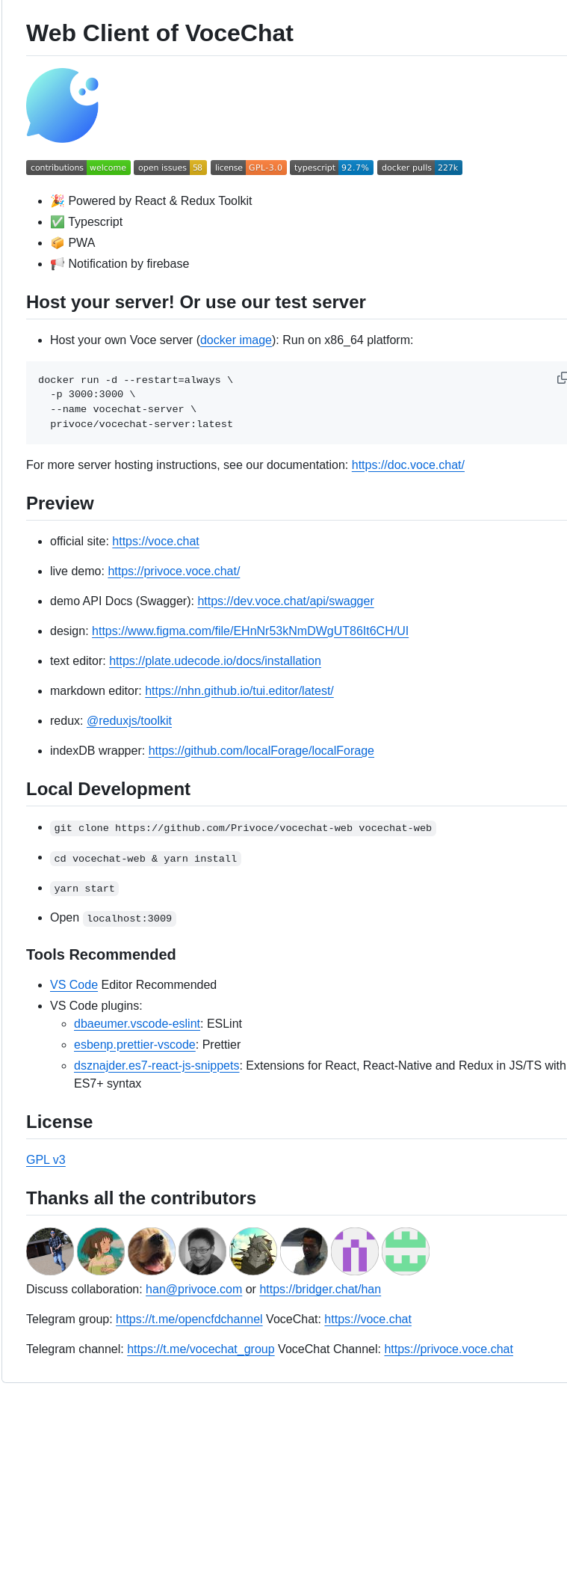Image resolution: width=567 pixels, height=1588 pixels.
Task: Open the wolf character contributor avatar
Action: [x=253, y=1251]
